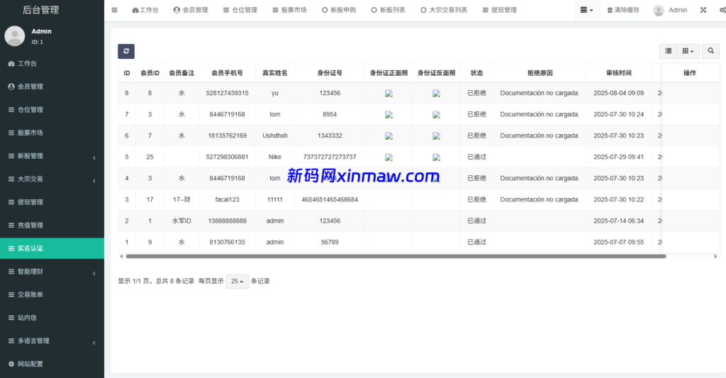
Task: Click the trash icon for 清除缓存
Action: tap(610, 10)
